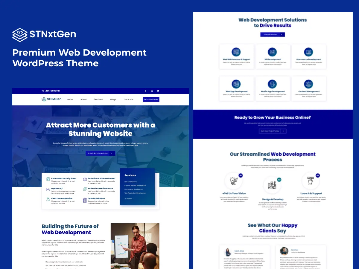Click the View All Services button
Screen dimensions: 359x269
[273, 35]
